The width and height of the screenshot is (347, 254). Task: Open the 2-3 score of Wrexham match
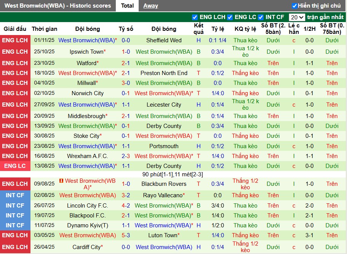(x=126, y=156)
